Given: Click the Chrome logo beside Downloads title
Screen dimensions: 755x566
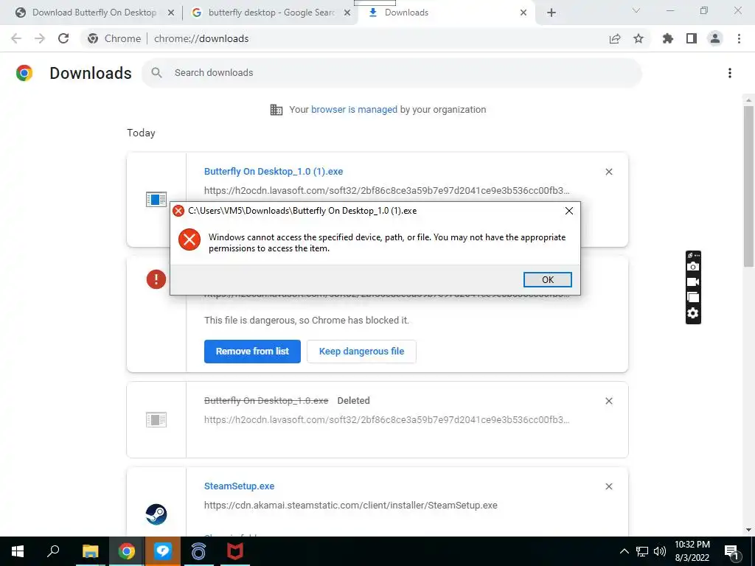Looking at the screenshot, I should tap(24, 73).
